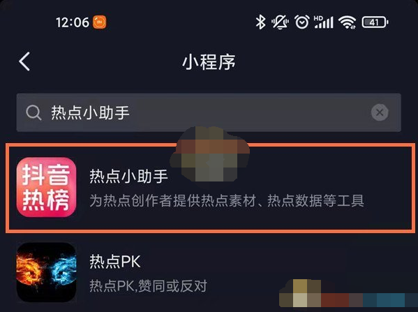Viewport: 418px width, 312px height.
Task: Tap the Bluetooth status icon
Action: [x=260, y=22]
